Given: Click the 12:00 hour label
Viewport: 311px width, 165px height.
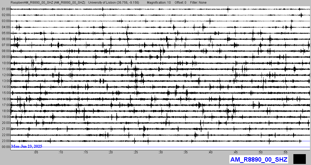Looking at the screenshot, I should point(6,75).
